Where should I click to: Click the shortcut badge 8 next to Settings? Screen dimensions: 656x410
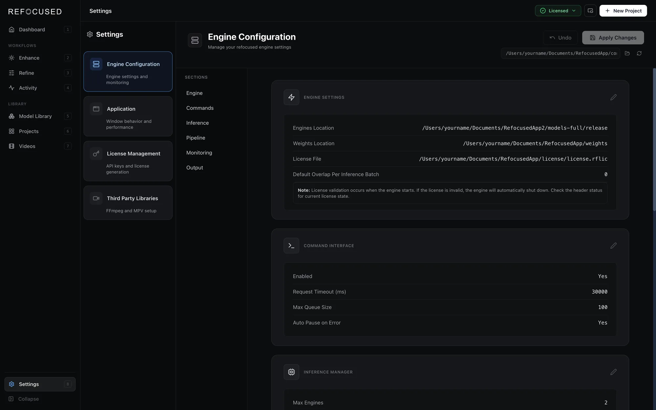pos(68,384)
